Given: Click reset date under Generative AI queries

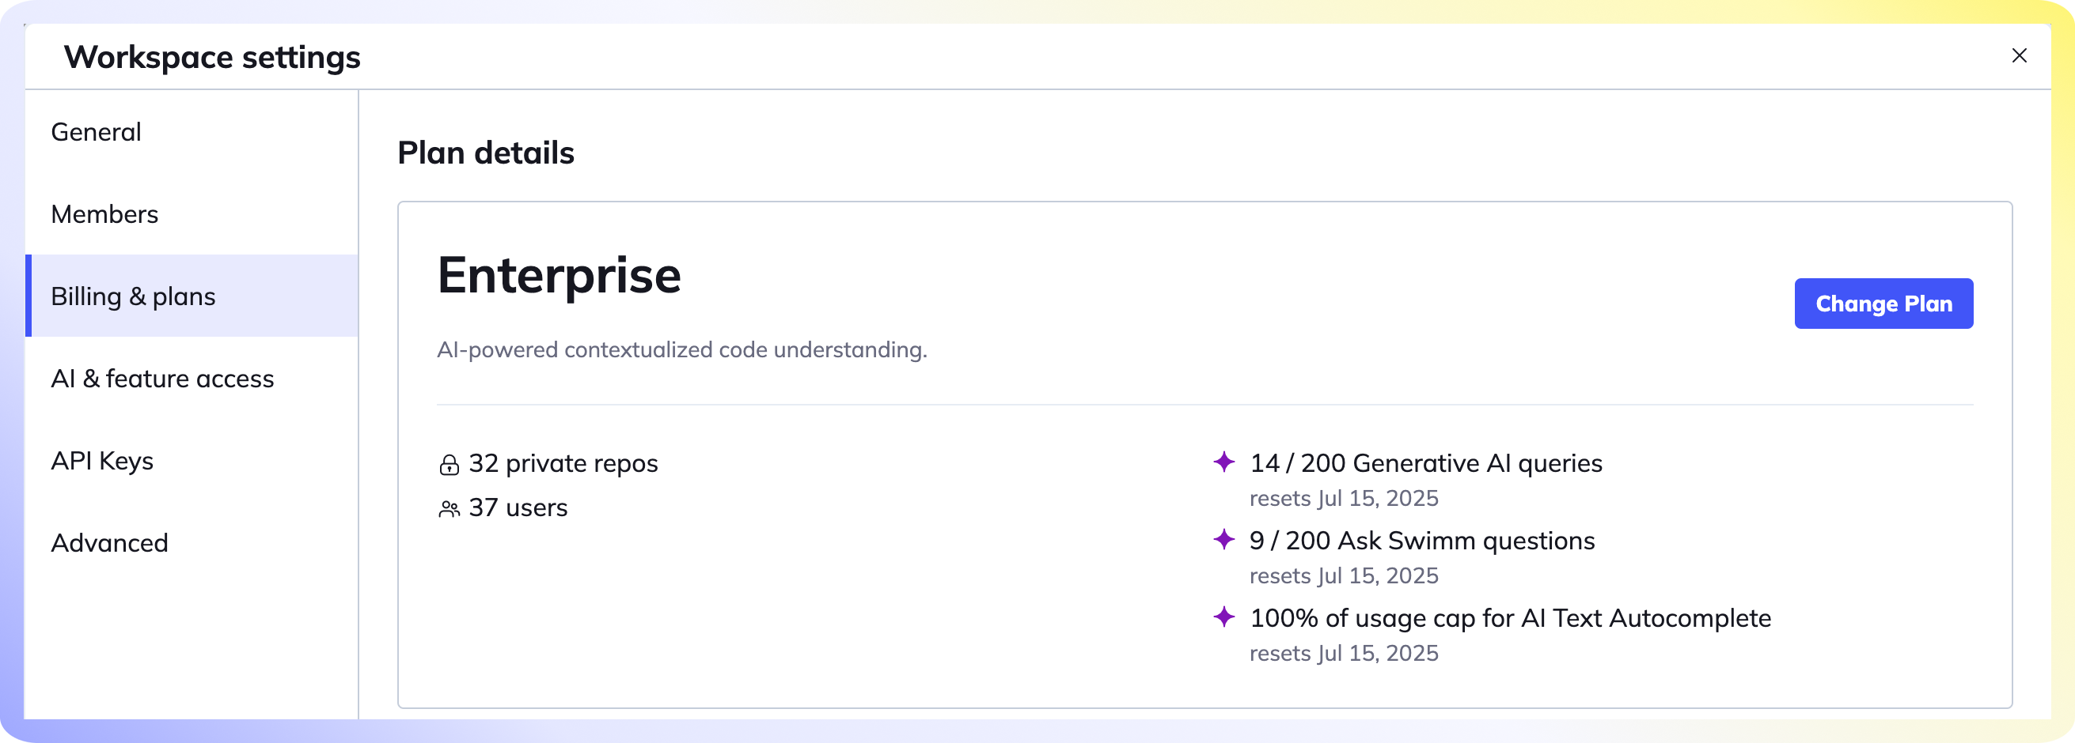Looking at the screenshot, I should [x=1344, y=499].
